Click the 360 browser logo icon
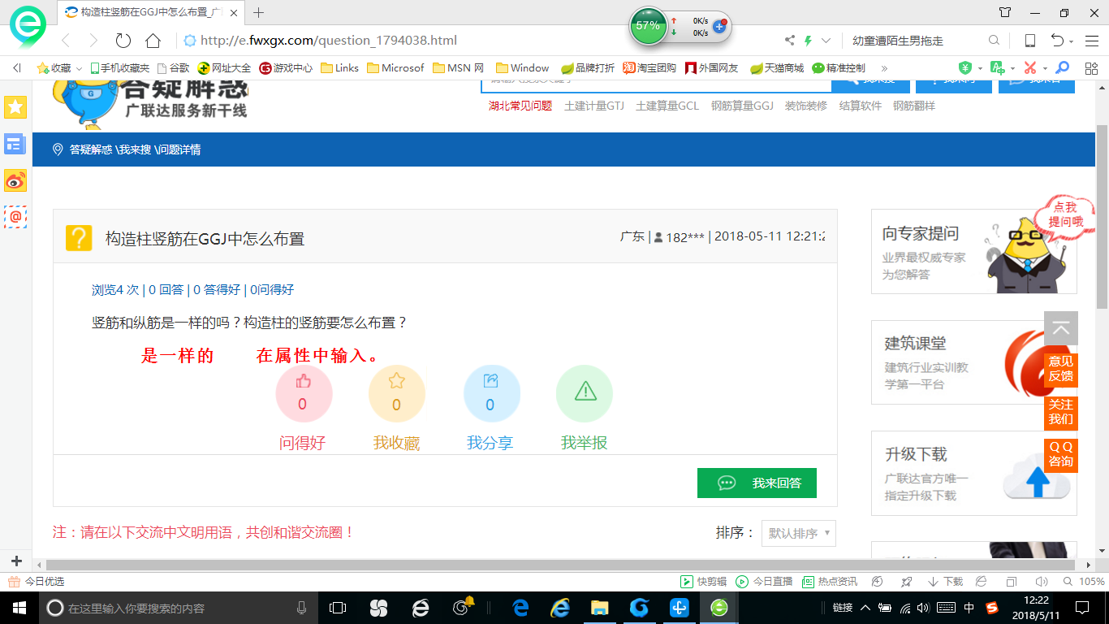The height and width of the screenshot is (624, 1109). coord(28,27)
